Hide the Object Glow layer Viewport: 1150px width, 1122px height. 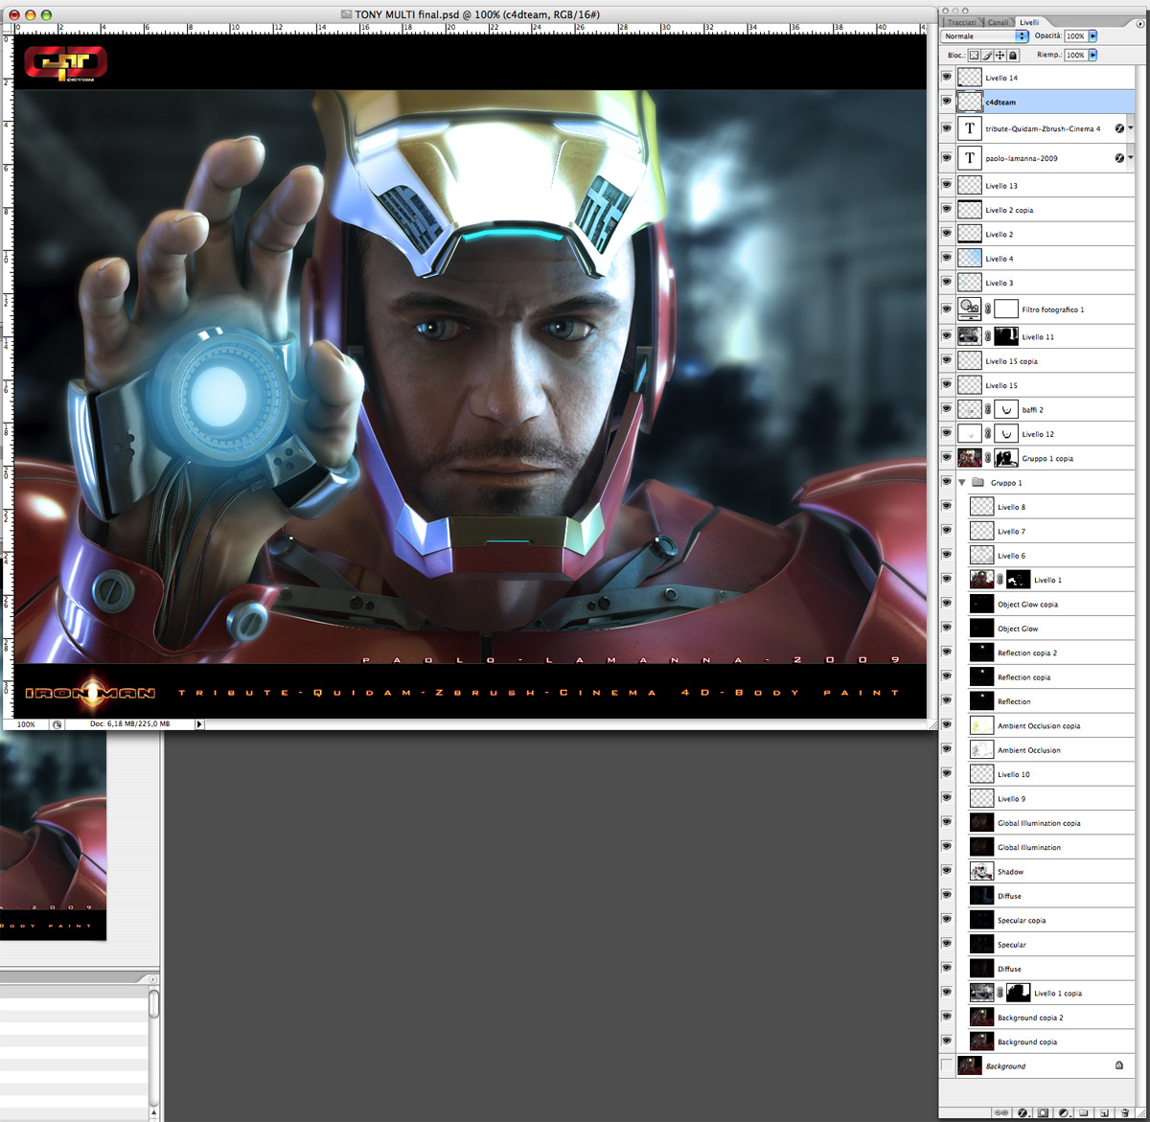pyautogui.click(x=947, y=628)
